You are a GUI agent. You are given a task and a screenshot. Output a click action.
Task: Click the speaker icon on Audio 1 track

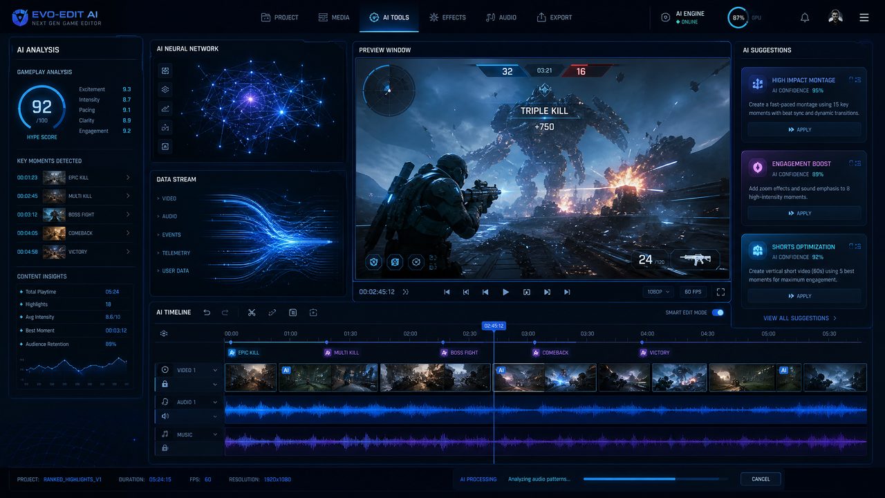165,416
